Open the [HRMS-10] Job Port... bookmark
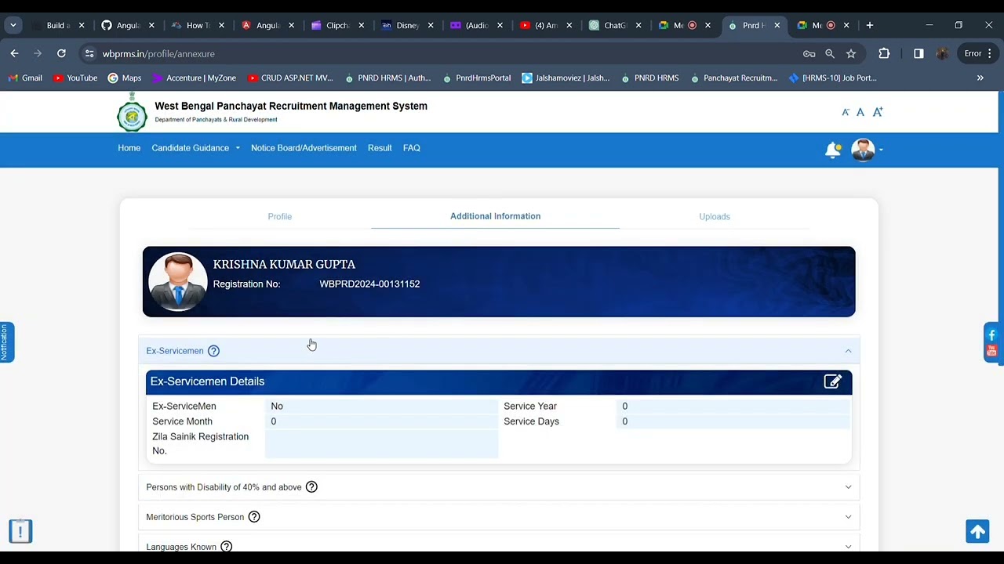This screenshot has width=1004, height=564. click(x=833, y=78)
